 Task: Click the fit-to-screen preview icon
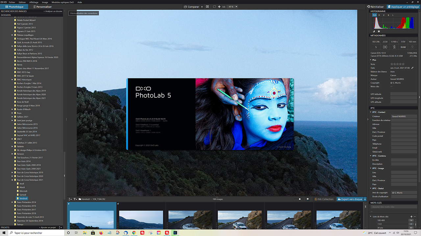[214, 7]
